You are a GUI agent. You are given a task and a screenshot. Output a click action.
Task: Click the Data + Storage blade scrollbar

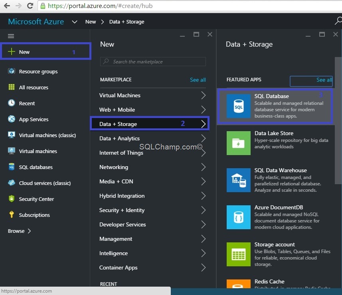pyautogui.click(x=338, y=120)
